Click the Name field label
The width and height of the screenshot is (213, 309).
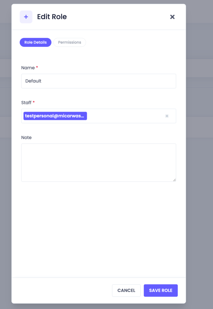coord(28,68)
